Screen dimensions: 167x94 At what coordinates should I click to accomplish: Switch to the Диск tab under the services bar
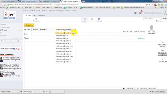click(x=35, y=16)
